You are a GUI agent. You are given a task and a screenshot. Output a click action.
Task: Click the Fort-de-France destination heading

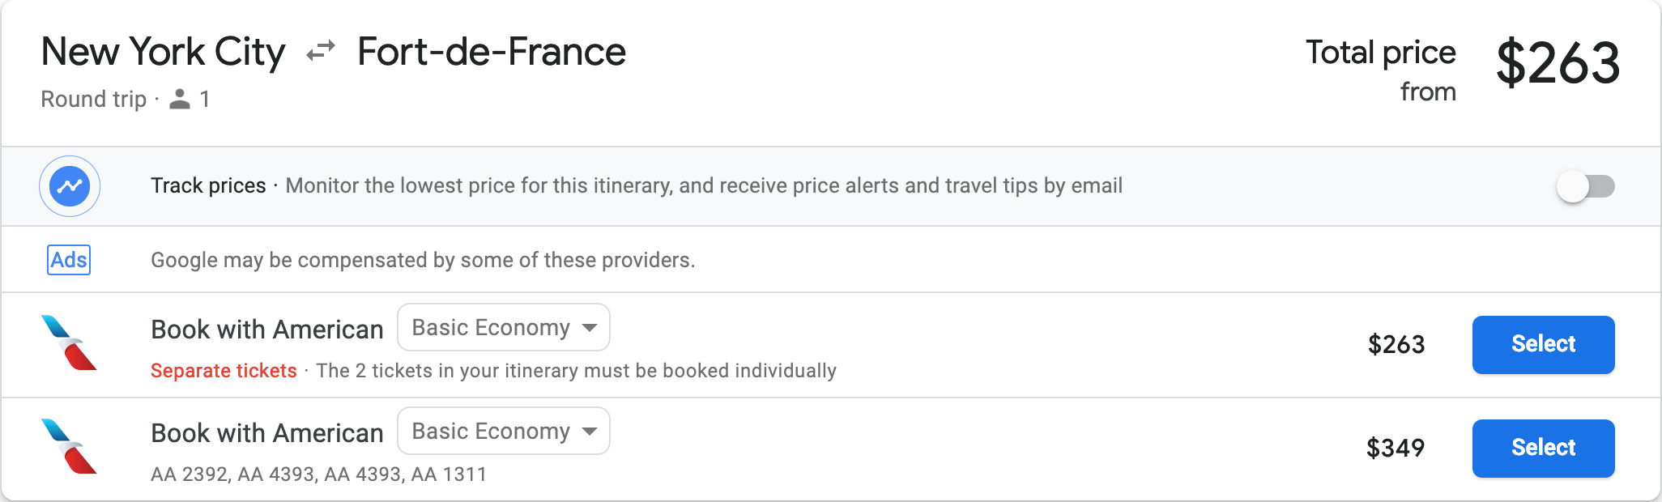click(x=492, y=52)
